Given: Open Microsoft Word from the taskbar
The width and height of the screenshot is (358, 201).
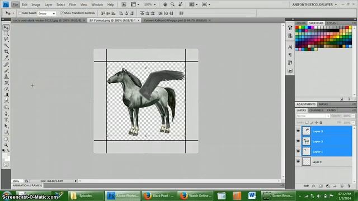Looking at the screenshot, I should pos(252,195).
